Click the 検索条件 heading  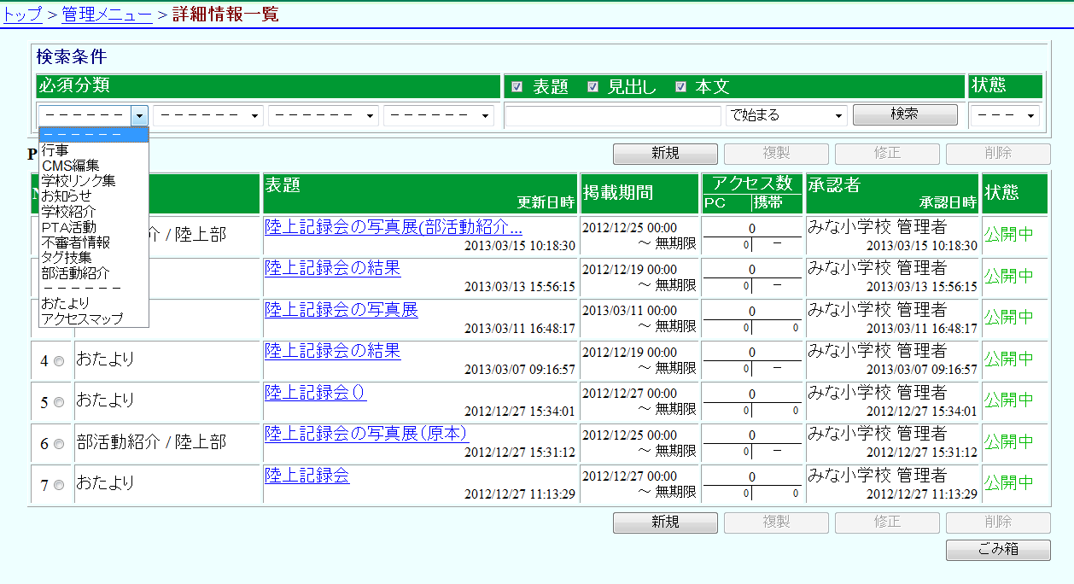[x=71, y=57]
